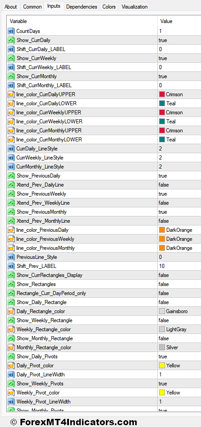
Task: Toggle the Show_CurrWeekly true value
Action: pyautogui.click(x=179, y=58)
